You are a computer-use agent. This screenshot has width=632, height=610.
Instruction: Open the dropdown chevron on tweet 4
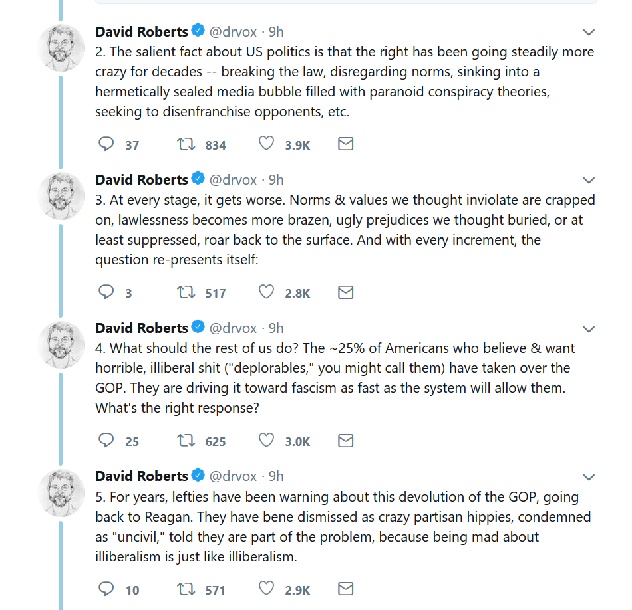coord(589,329)
